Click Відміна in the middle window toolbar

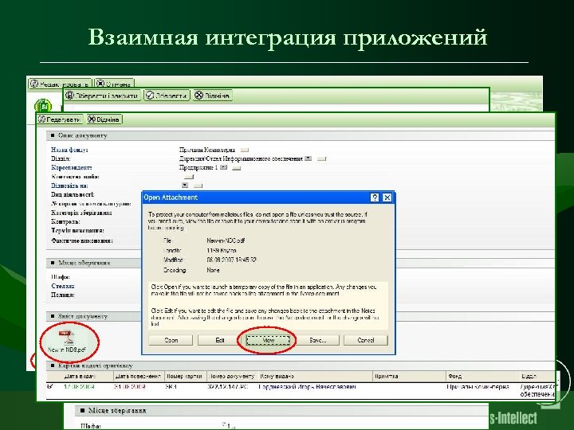pos(212,96)
